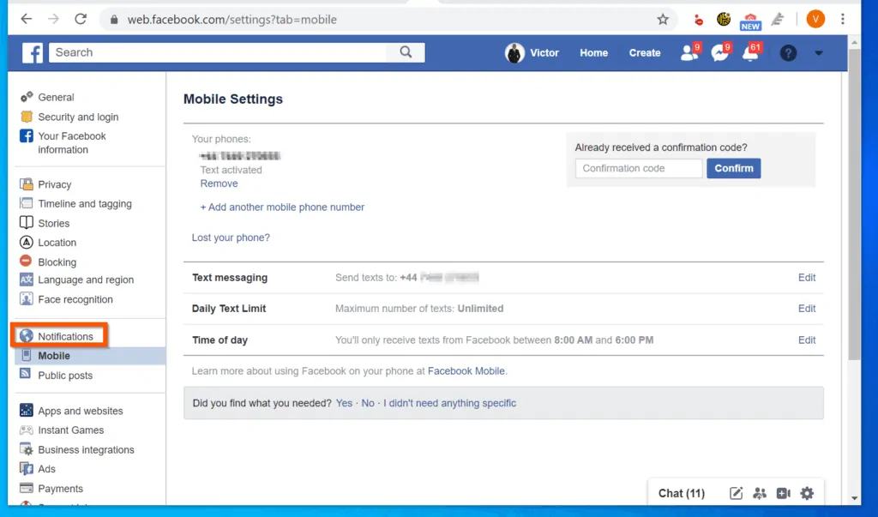The width and height of the screenshot is (878, 517).
Task: Open the Quick Help question mark icon
Action: 788,53
